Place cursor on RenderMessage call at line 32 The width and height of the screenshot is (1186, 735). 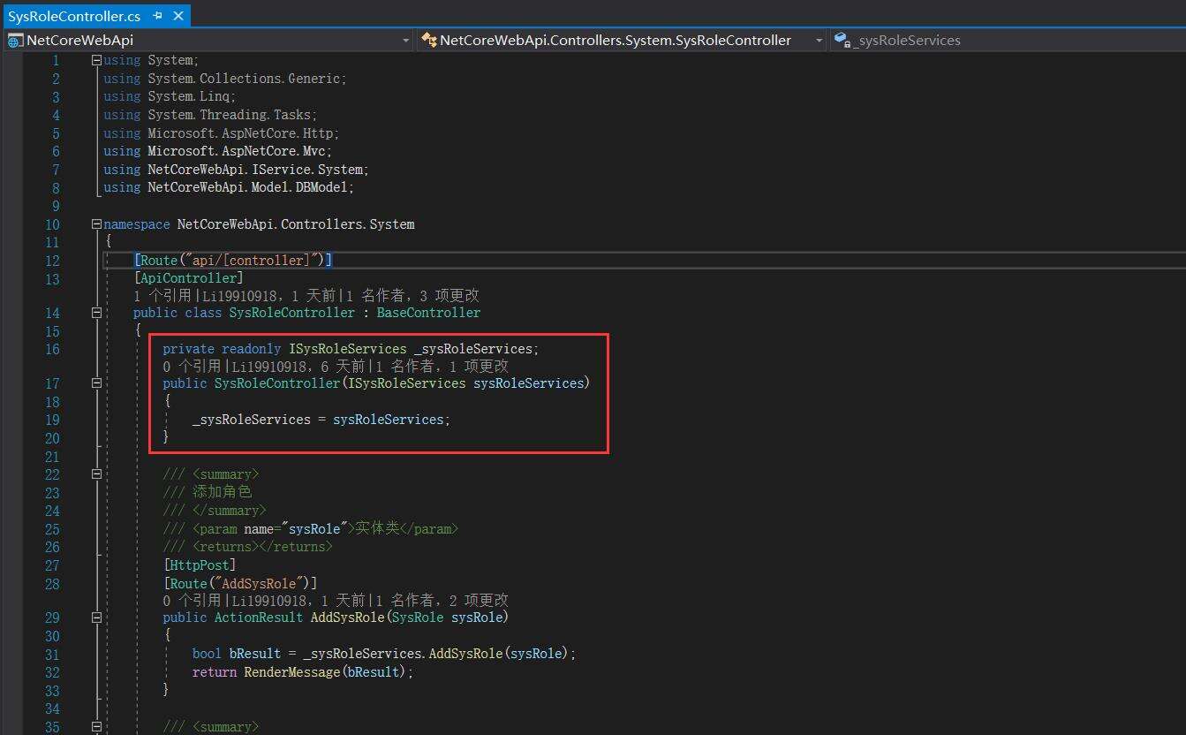click(x=291, y=672)
